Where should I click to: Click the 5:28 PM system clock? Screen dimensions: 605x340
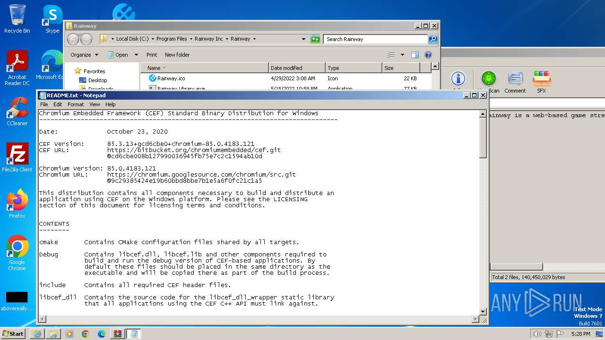pyautogui.click(x=580, y=334)
